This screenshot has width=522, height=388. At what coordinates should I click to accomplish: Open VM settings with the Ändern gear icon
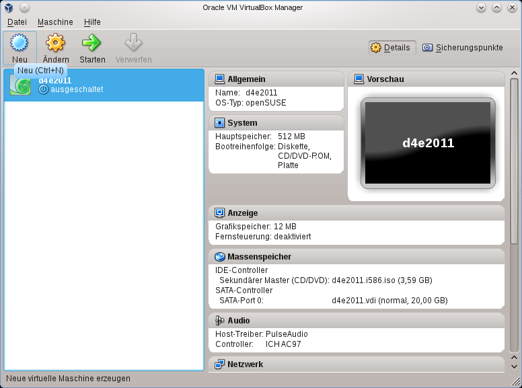point(56,44)
